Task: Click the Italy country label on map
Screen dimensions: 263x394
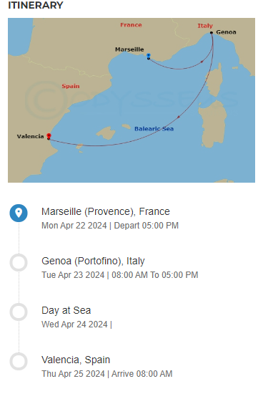Action: tap(205, 26)
